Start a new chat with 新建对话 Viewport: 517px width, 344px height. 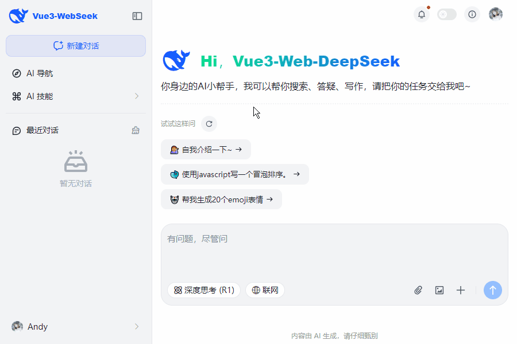point(76,46)
